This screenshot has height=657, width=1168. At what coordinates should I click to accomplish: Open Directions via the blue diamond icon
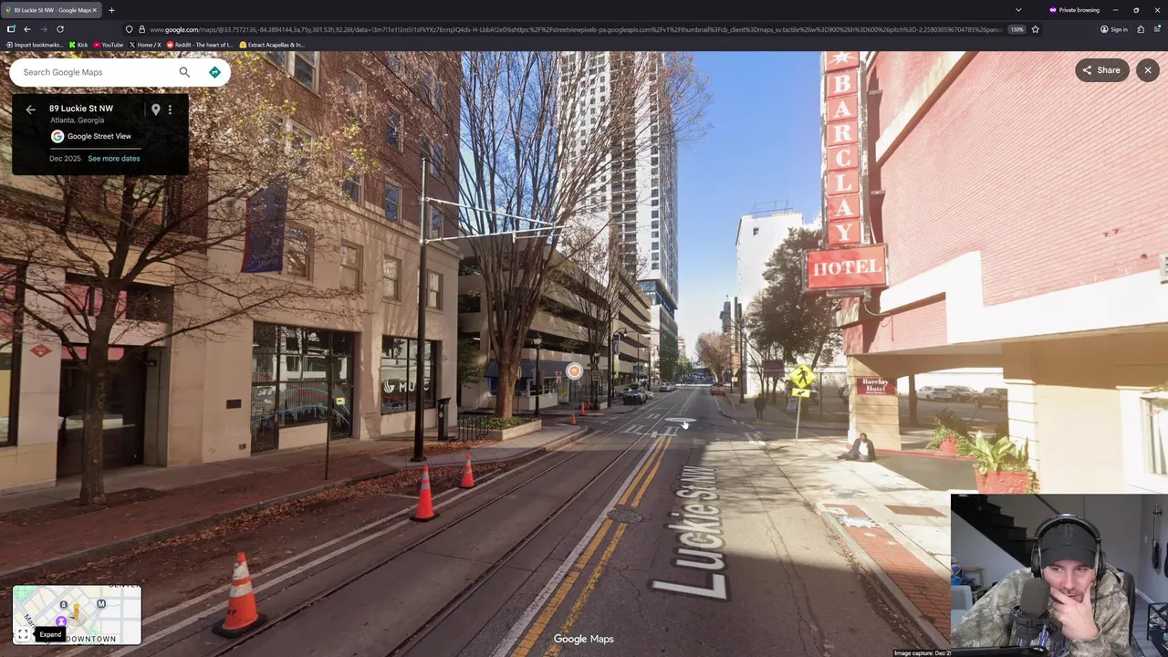[214, 72]
